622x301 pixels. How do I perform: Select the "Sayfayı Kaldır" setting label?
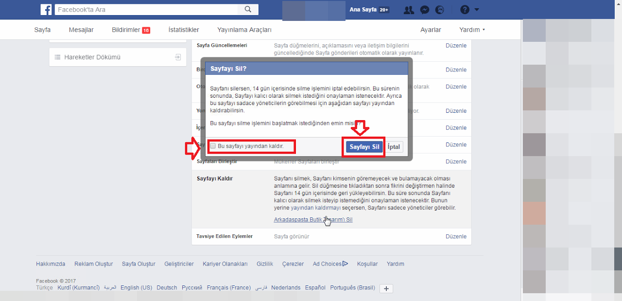tap(215, 178)
